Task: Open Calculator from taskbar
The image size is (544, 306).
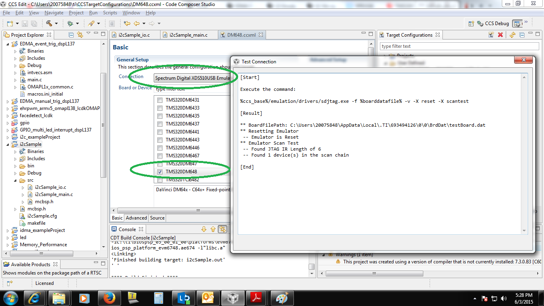Action: 158,298
